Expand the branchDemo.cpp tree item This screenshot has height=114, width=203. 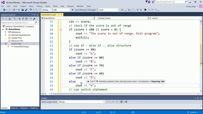tap(9, 47)
